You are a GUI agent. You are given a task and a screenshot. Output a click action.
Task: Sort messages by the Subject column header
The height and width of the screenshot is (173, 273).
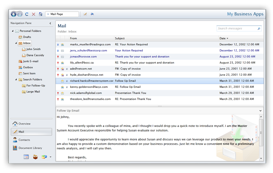point(166,38)
